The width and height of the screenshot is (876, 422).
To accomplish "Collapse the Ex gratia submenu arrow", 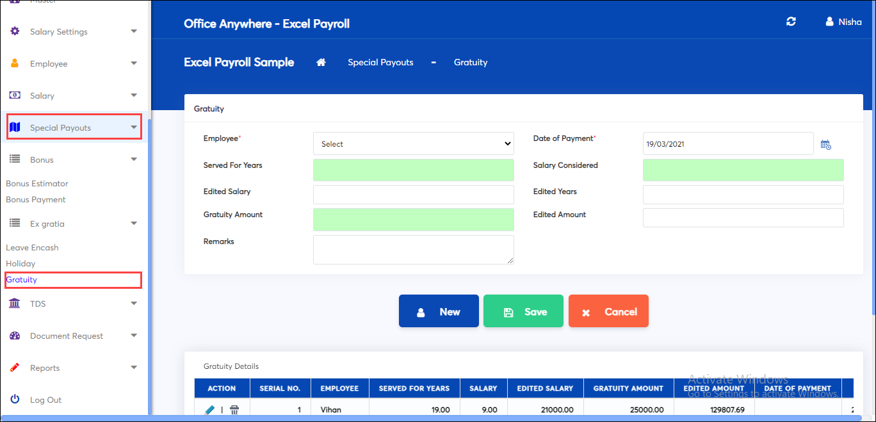I will click(x=134, y=223).
